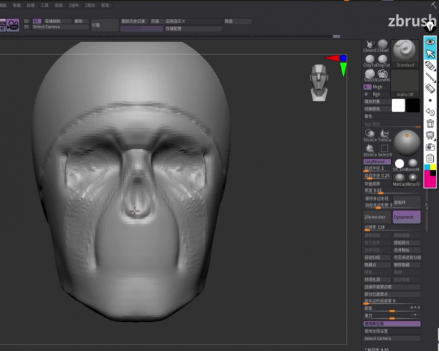Screen dimensions: 439x351
Task: Open the 工具 menu
Action: [x=45, y=5]
